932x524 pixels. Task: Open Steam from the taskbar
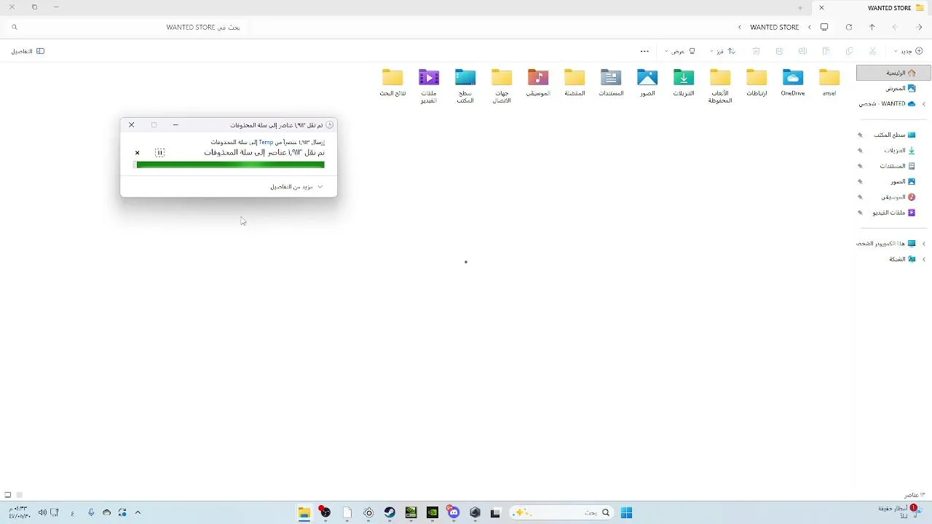pyautogui.click(x=390, y=512)
